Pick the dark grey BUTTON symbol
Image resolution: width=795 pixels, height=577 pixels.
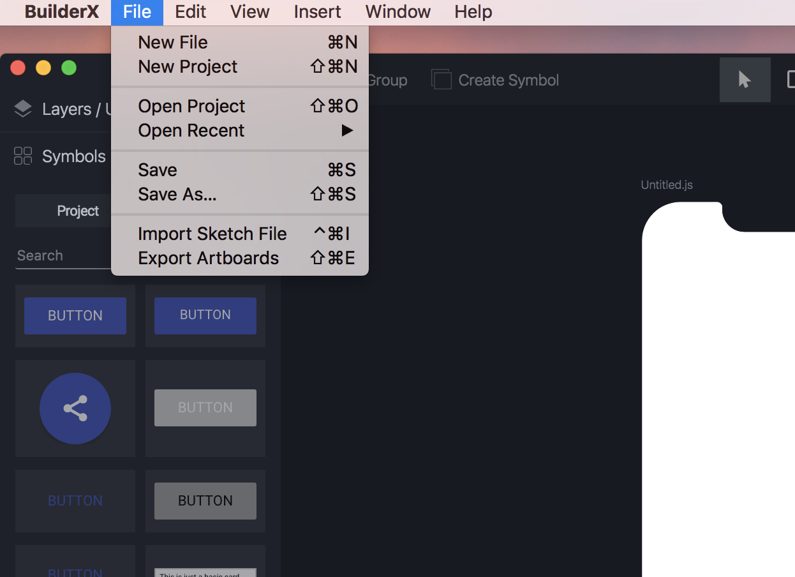pos(205,501)
